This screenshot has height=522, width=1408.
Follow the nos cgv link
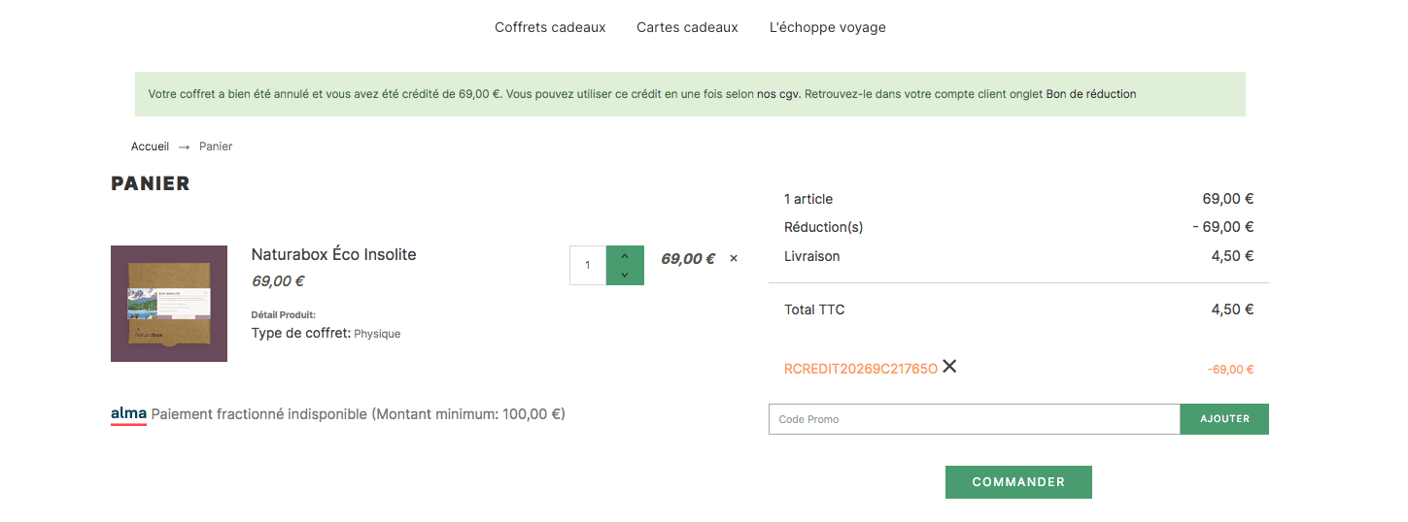click(778, 94)
